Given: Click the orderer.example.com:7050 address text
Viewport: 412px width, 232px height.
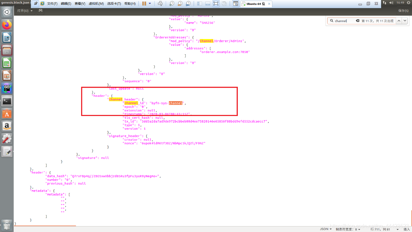Looking at the screenshot, I should point(225,52).
